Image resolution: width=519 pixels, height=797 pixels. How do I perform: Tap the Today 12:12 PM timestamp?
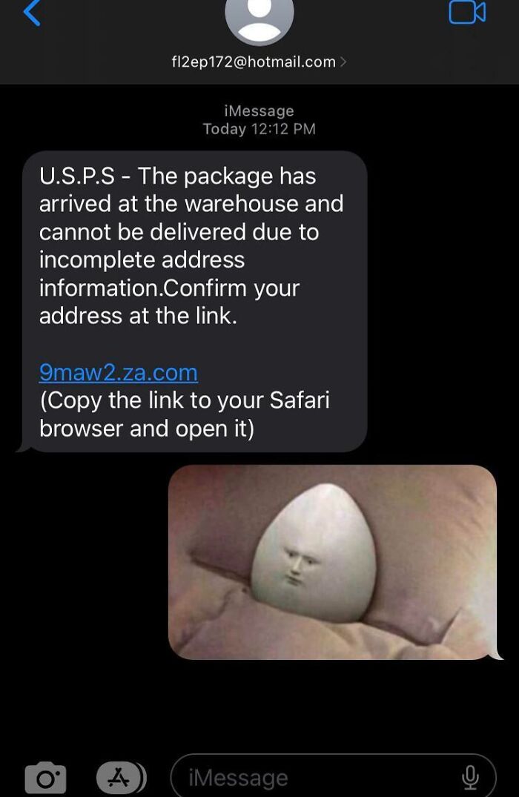259,129
